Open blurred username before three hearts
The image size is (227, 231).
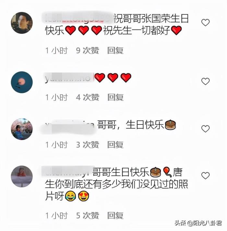(69, 78)
